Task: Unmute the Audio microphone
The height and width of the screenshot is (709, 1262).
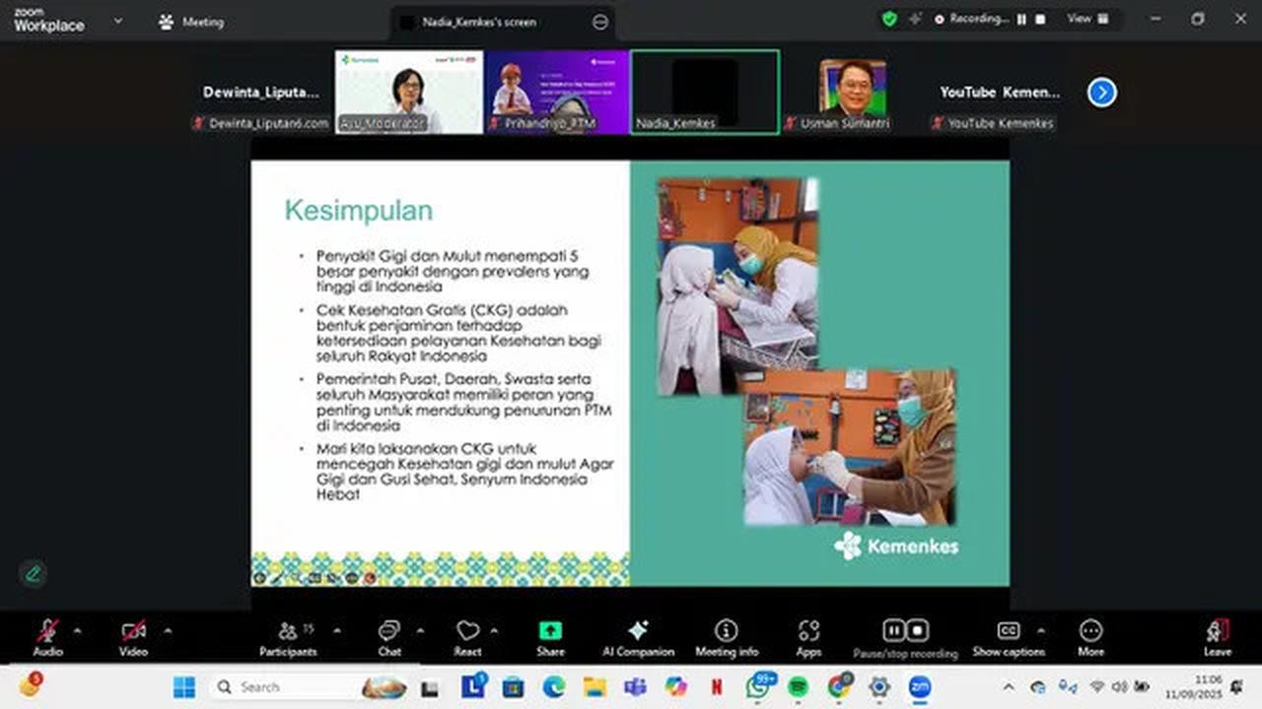Action: [x=47, y=637]
